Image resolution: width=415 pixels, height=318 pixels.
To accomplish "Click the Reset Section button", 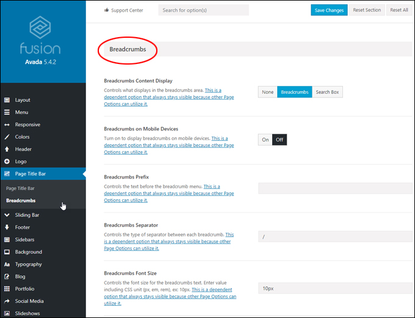I will pyautogui.click(x=367, y=10).
